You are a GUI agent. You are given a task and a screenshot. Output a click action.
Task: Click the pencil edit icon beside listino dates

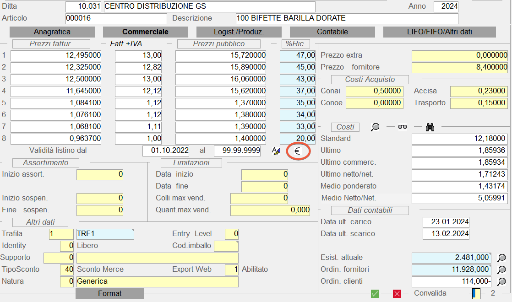click(x=276, y=151)
